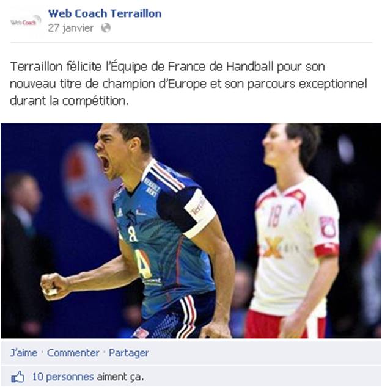Click the post text about Équipe de France
The image size is (382, 387).
click(188, 84)
